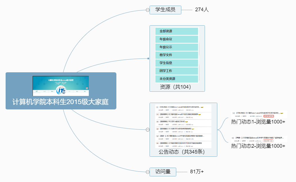Collapse the 公告动态 branch

(x=147, y=130)
